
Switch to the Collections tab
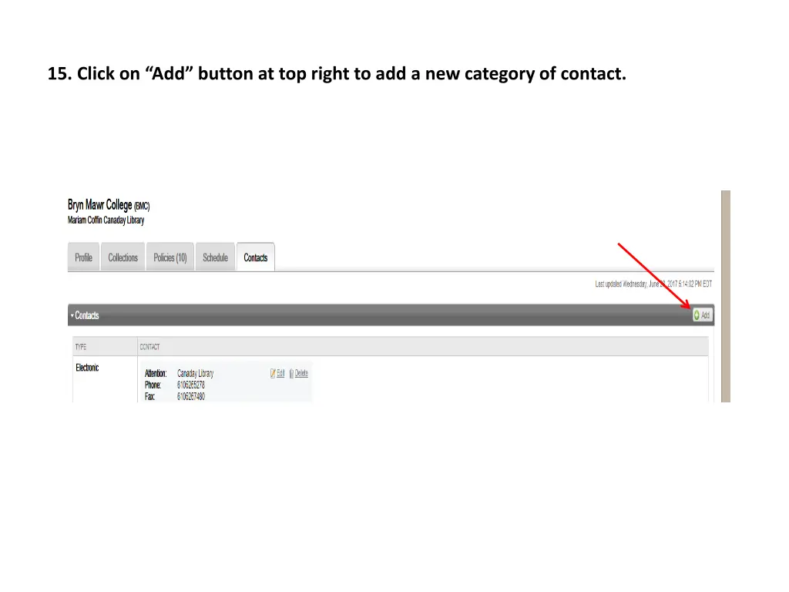pyautogui.click(x=123, y=257)
